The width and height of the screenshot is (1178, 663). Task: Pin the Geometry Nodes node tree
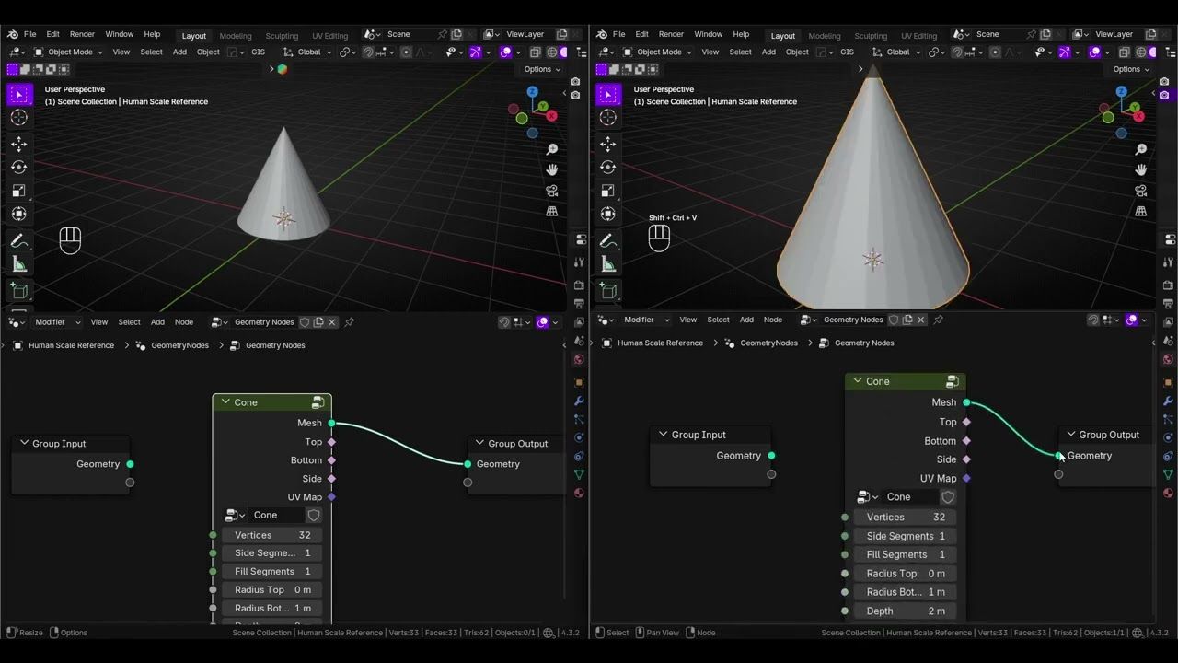pos(348,322)
